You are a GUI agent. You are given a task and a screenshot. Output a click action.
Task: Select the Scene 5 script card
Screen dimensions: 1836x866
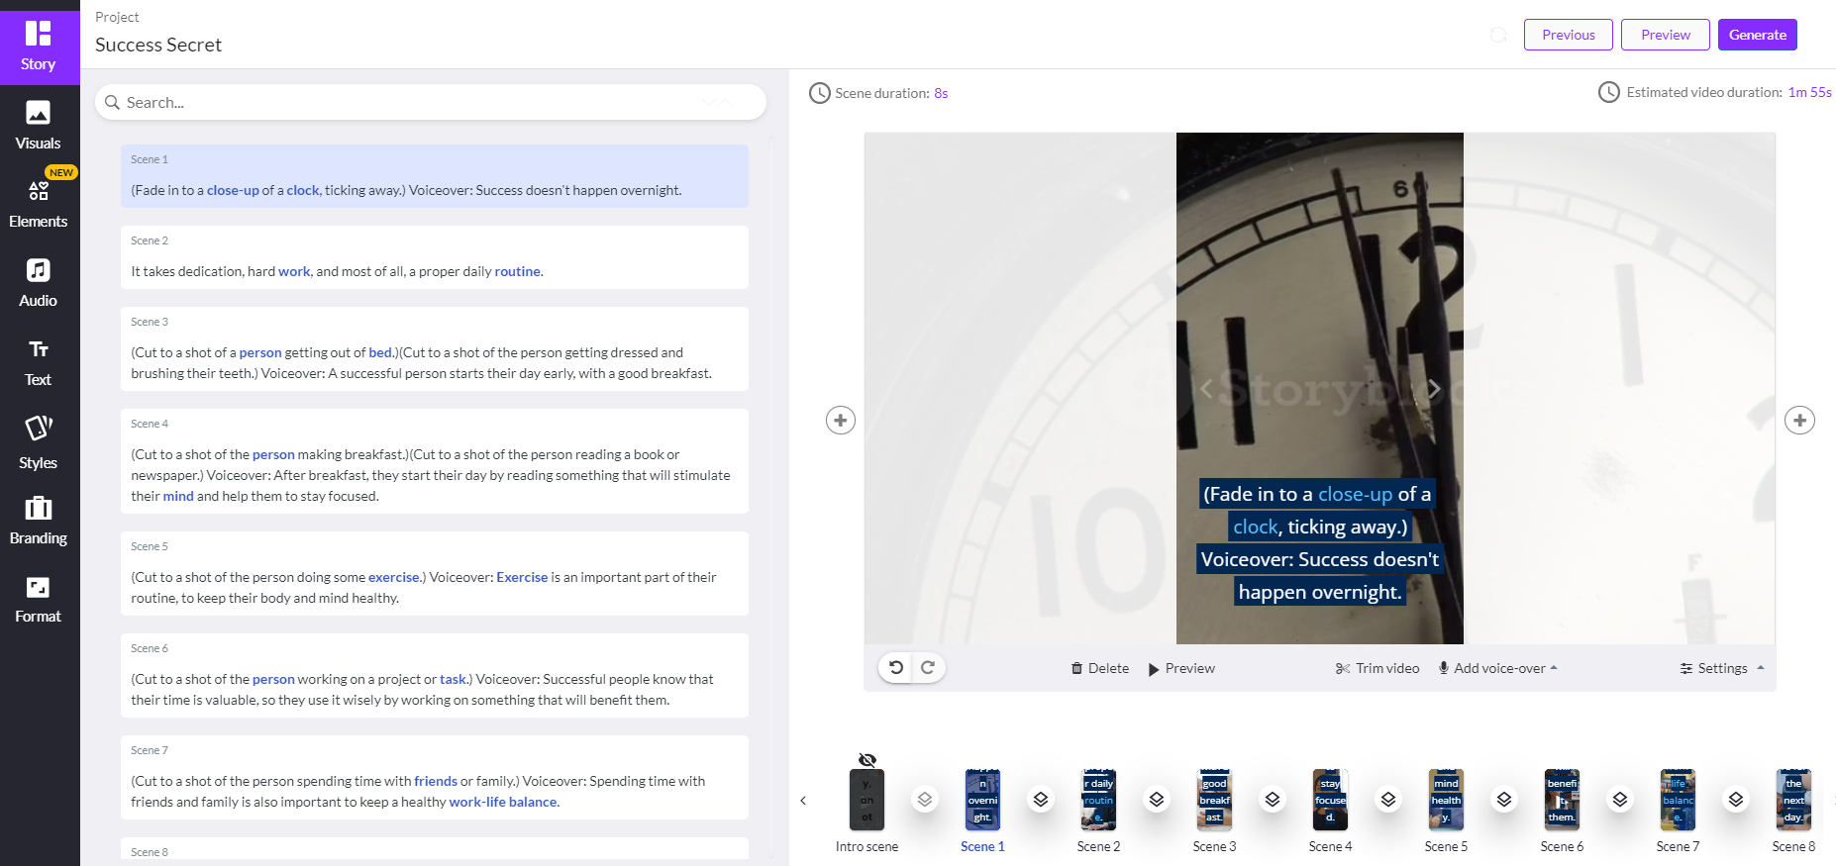coord(435,574)
